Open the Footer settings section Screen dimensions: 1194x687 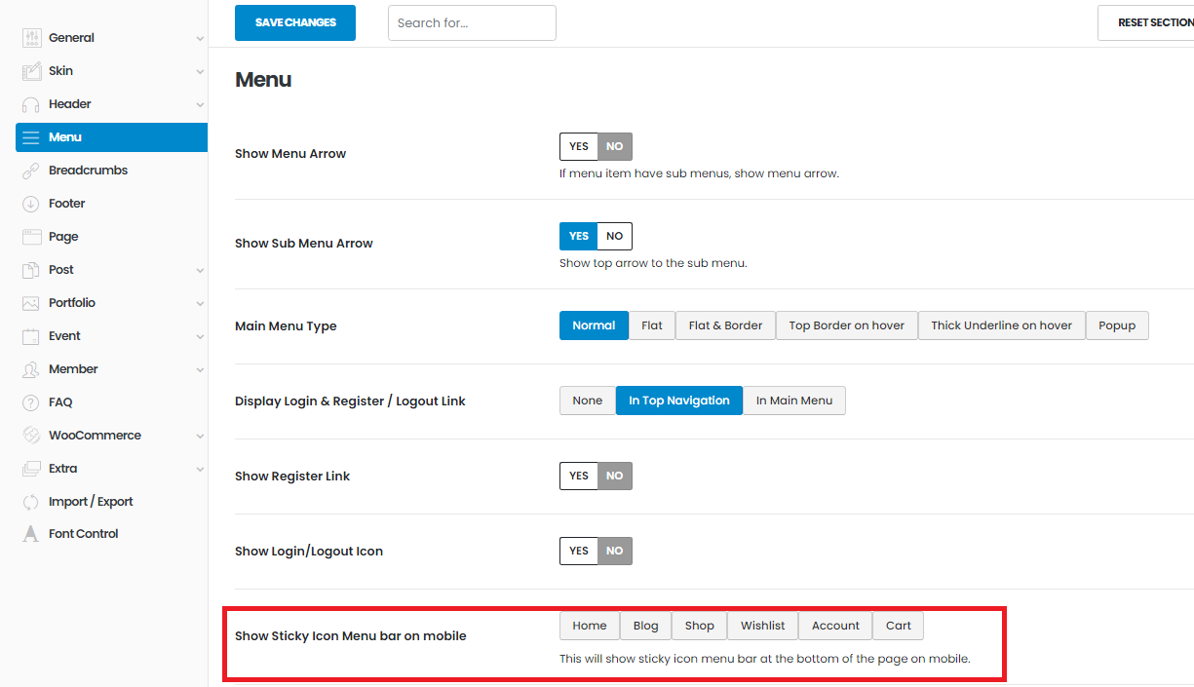pos(111,204)
